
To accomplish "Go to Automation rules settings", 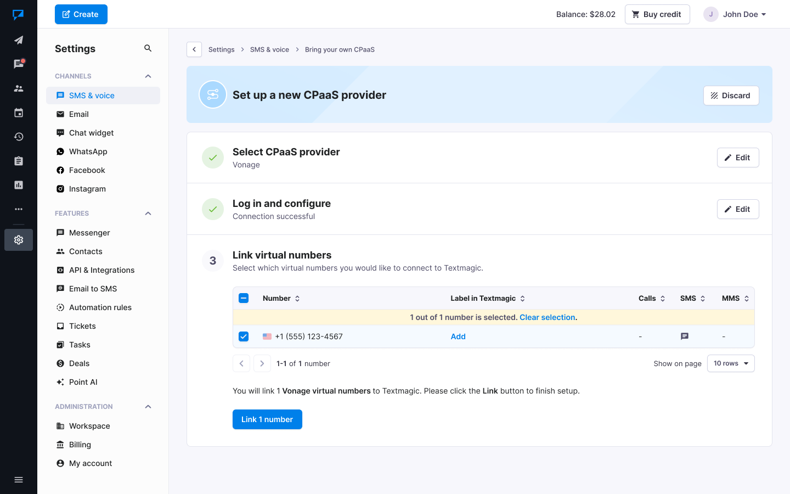I will (100, 307).
